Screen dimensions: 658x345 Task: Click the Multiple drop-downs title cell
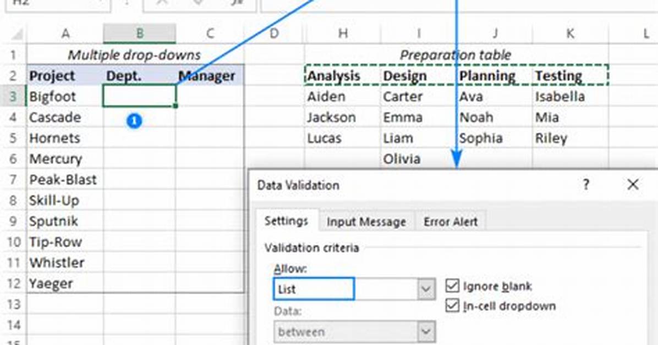[135, 54]
